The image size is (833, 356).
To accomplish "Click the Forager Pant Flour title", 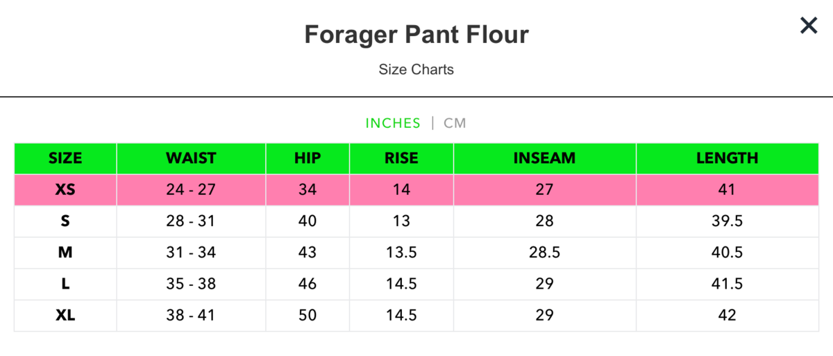I will coord(416,35).
